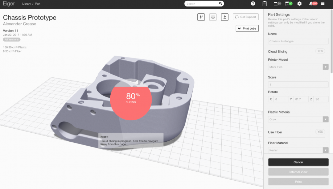The image size is (333, 189).
Task: Click the branch version icon button
Action: click(x=201, y=17)
